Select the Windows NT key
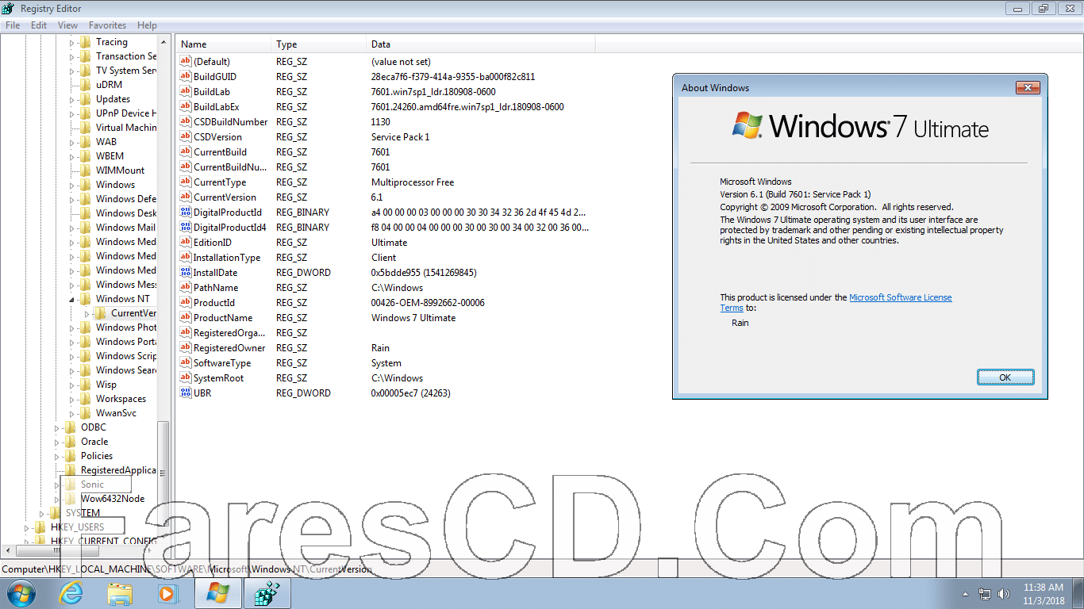 tap(123, 299)
